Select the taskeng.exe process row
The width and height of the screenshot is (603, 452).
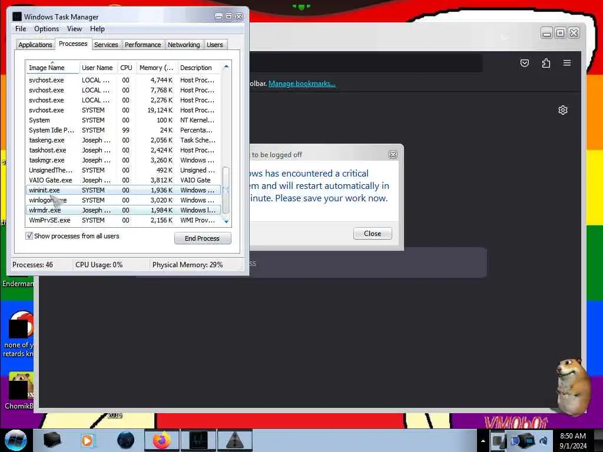[x=124, y=140]
